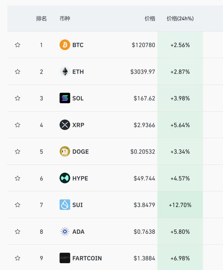Click the Ethereum ETH coin icon
This screenshot has width=223, height=270.
[65, 71]
